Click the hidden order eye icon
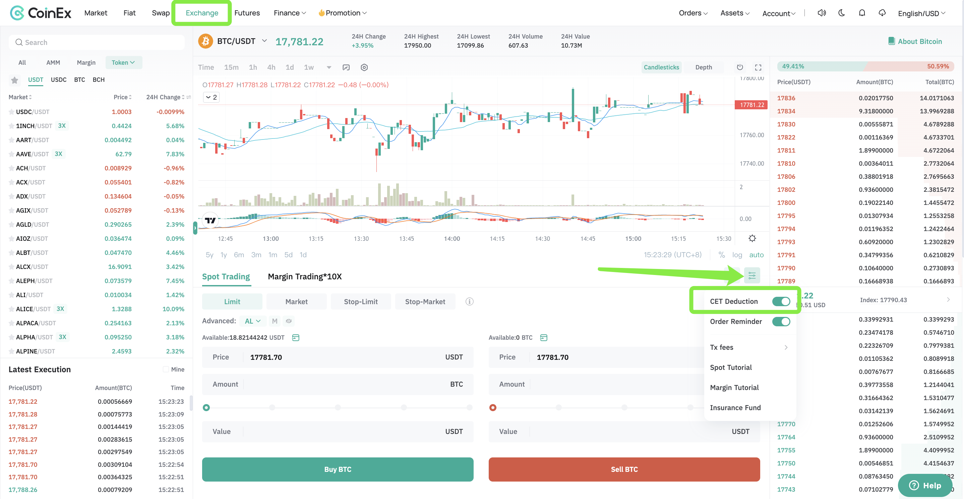Viewport: 964px width, 499px height. coord(289,321)
